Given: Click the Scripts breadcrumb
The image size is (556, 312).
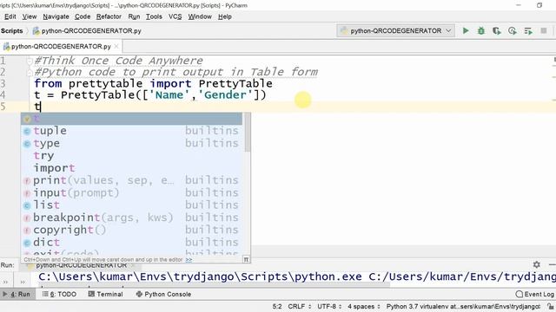Looking at the screenshot, I should click(x=11, y=31).
